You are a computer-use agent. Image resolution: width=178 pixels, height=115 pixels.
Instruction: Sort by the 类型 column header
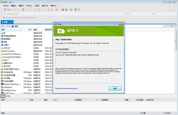[38, 30]
